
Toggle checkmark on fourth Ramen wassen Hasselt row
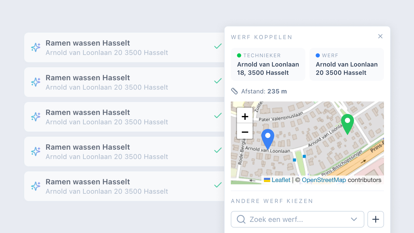coord(218,150)
